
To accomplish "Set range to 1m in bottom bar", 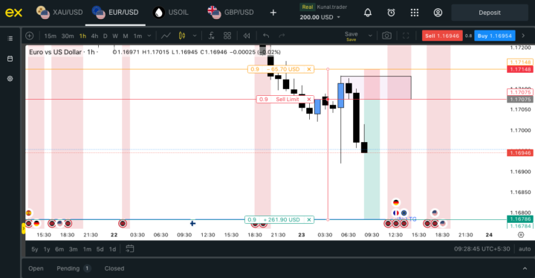I will coord(87,249).
